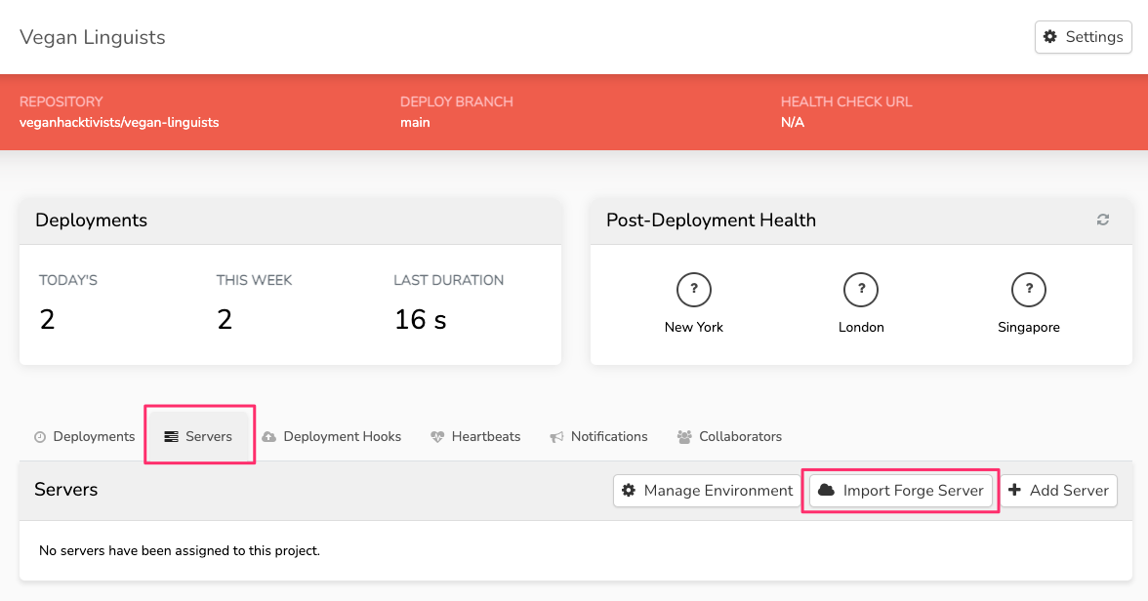Screen dimensions: 1148x601
Task: Switch to the Servers tab
Action: (x=199, y=437)
